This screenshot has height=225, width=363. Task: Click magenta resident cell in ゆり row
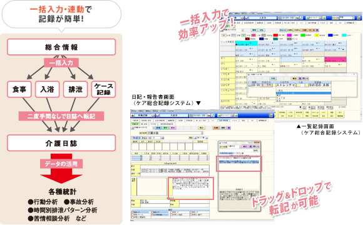[x=335, y=59]
